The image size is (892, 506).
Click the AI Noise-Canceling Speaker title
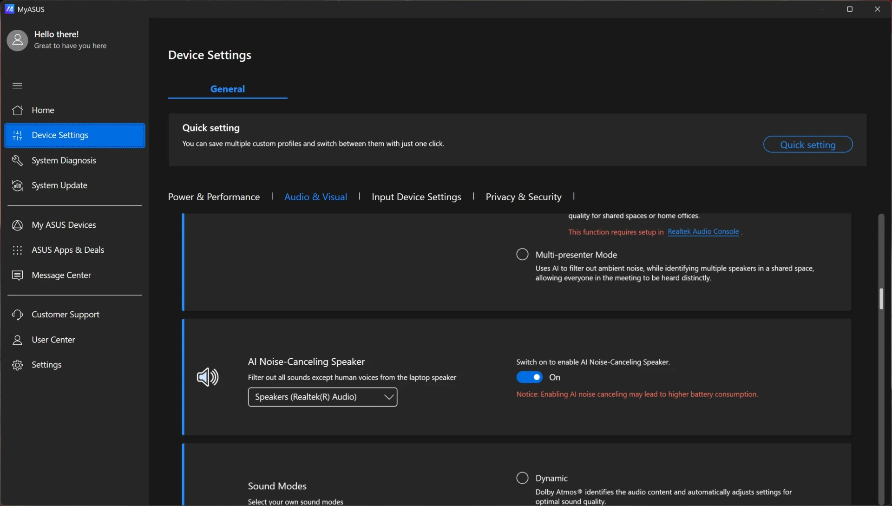coord(306,361)
